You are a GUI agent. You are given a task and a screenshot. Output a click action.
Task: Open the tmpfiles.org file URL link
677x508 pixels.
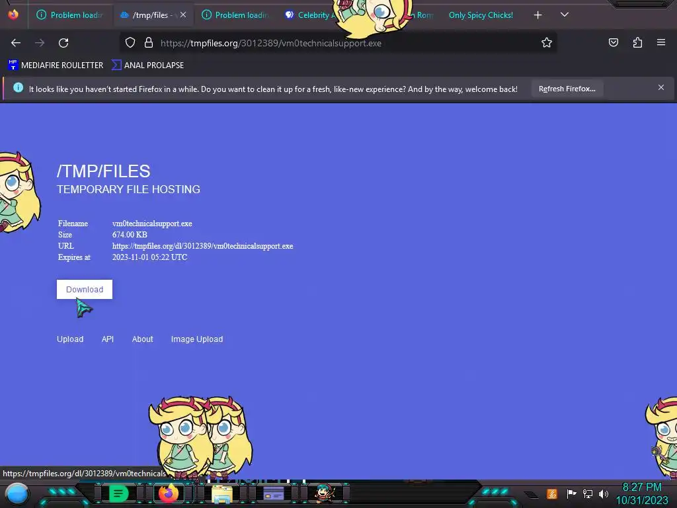click(202, 246)
